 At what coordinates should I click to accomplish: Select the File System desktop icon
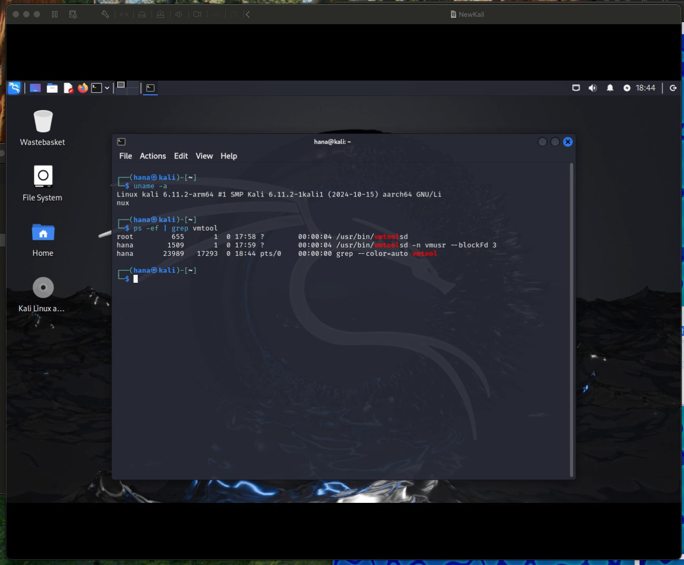point(43,183)
